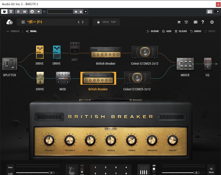
Task: Click the 175.0 tempo value
Action: pyautogui.click(x=105, y=22)
